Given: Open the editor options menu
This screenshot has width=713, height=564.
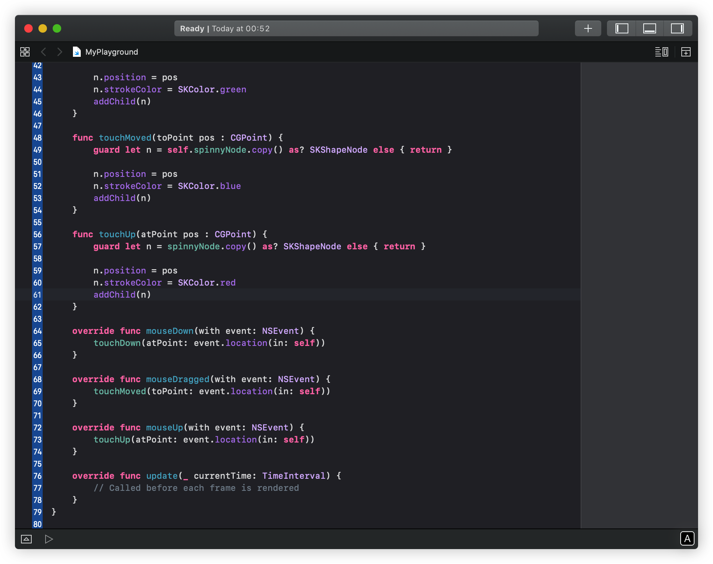Looking at the screenshot, I should coord(661,52).
